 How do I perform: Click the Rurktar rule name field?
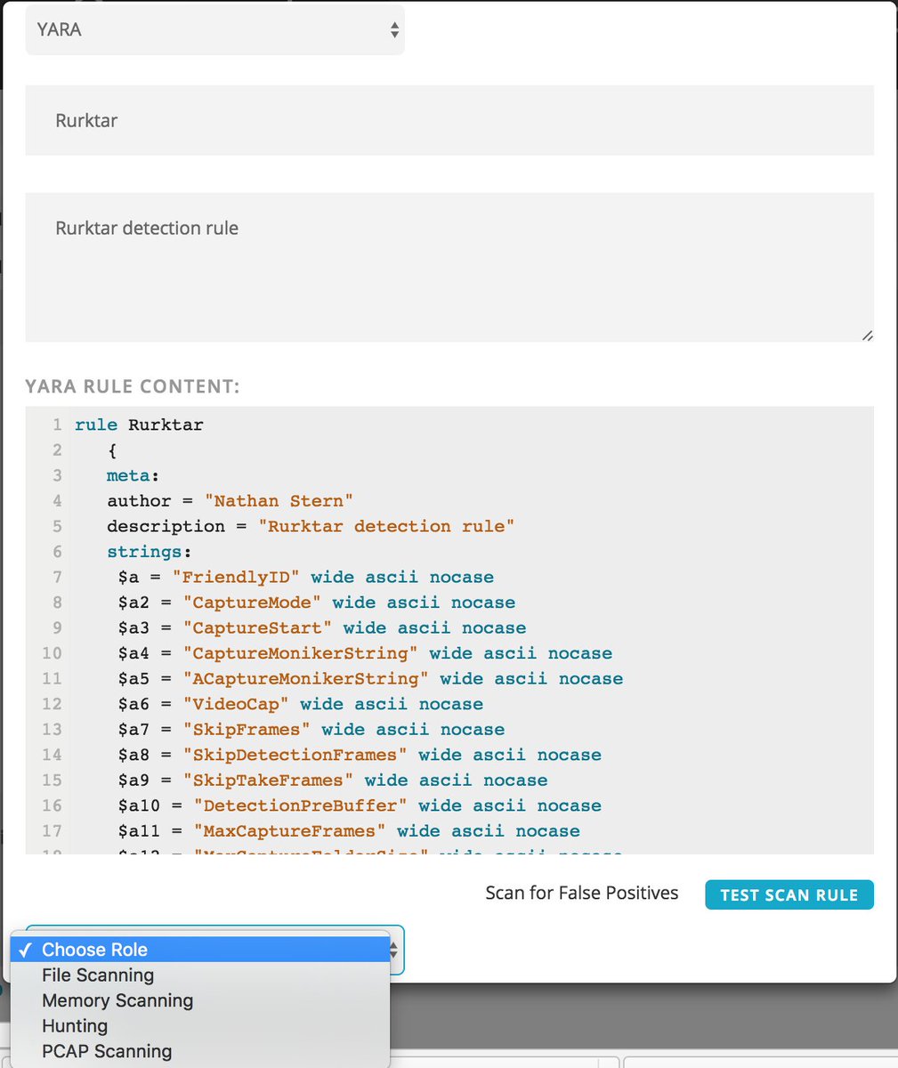click(x=449, y=120)
